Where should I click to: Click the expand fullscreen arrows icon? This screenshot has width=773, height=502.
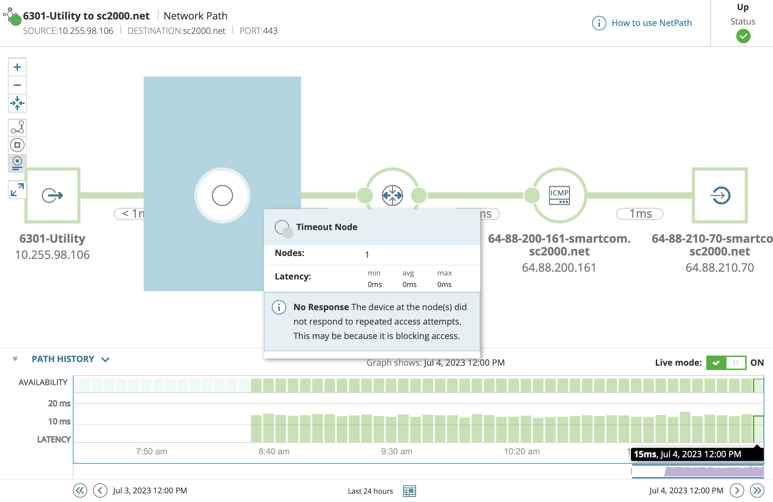(17, 190)
